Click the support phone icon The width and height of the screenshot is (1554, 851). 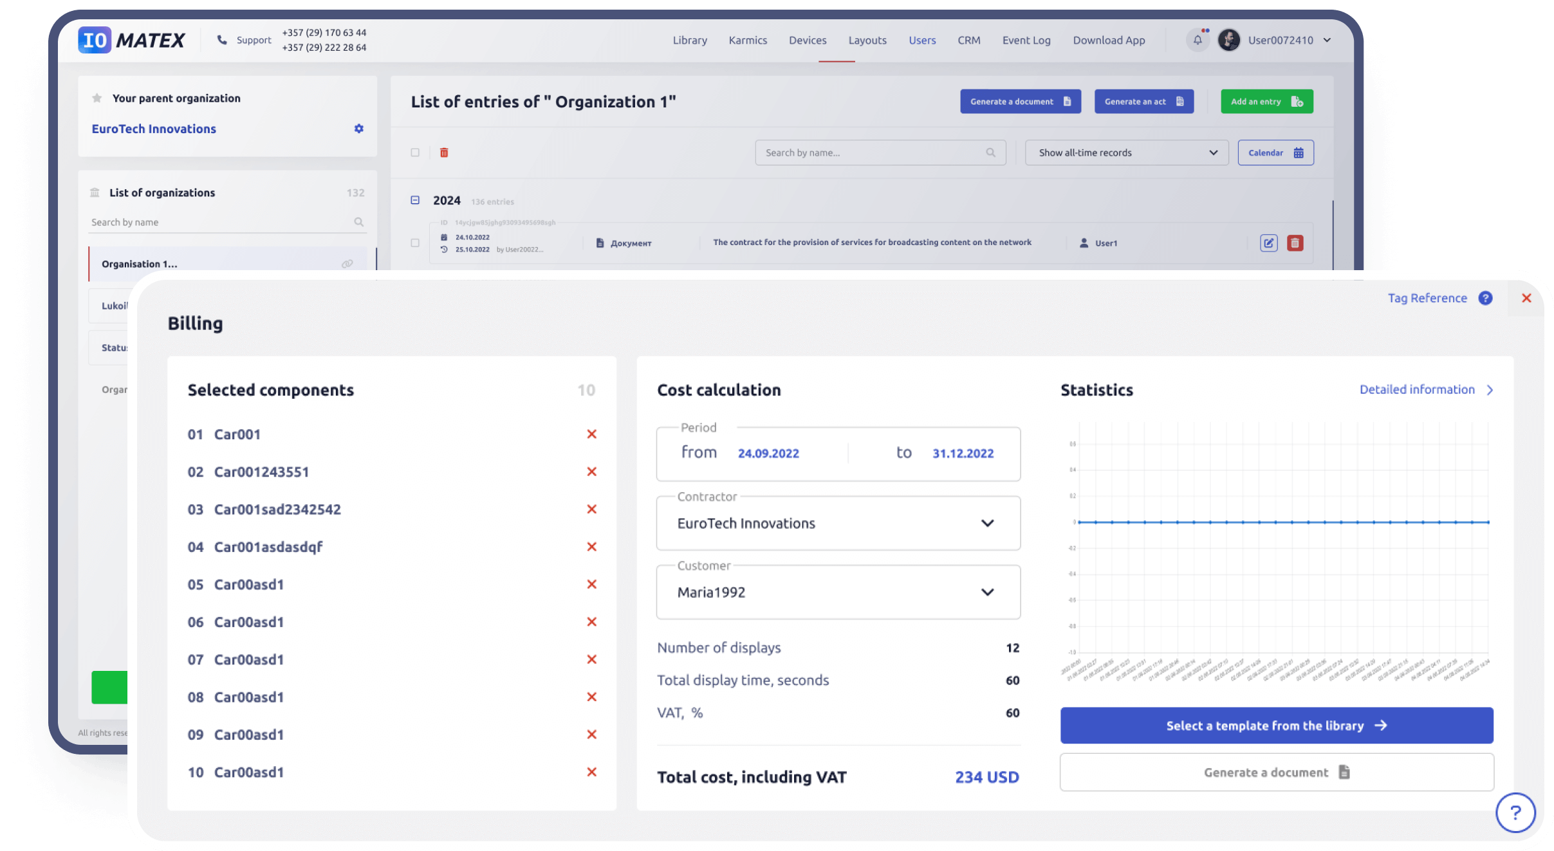pos(222,40)
